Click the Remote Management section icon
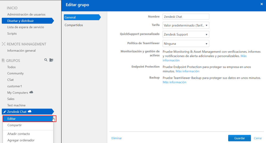Screen dimensions: 266x143 (x=3, y=44)
